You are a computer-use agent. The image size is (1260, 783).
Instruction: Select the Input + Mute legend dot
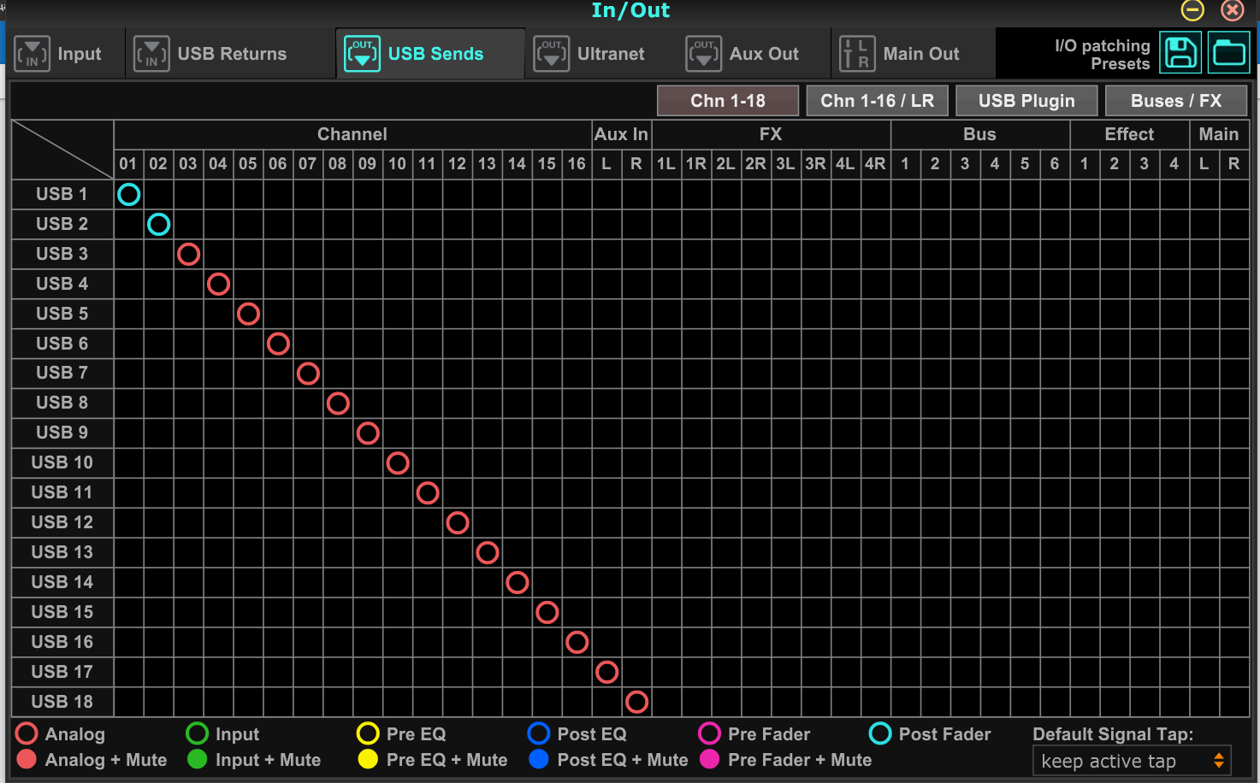tap(197, 759)
